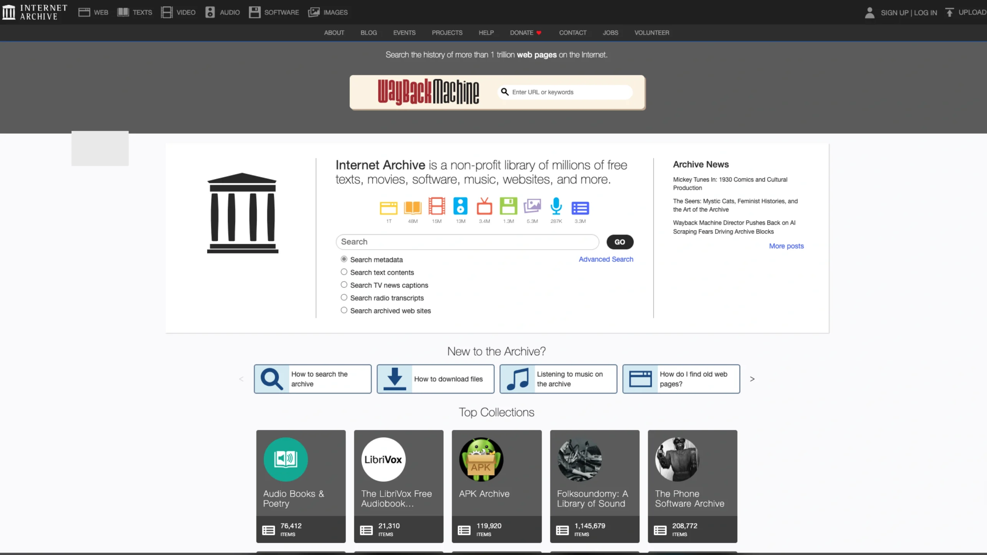Viewport: 987px width, 555px height.
Task: Click music note icon on Listening to music card
Action: pos(518,379)
